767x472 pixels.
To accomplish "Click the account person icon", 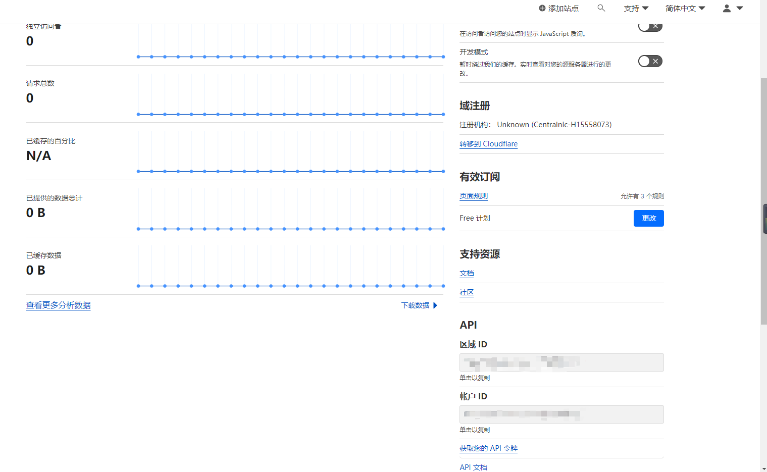I will pyautogui.click(x=726, y=8).
